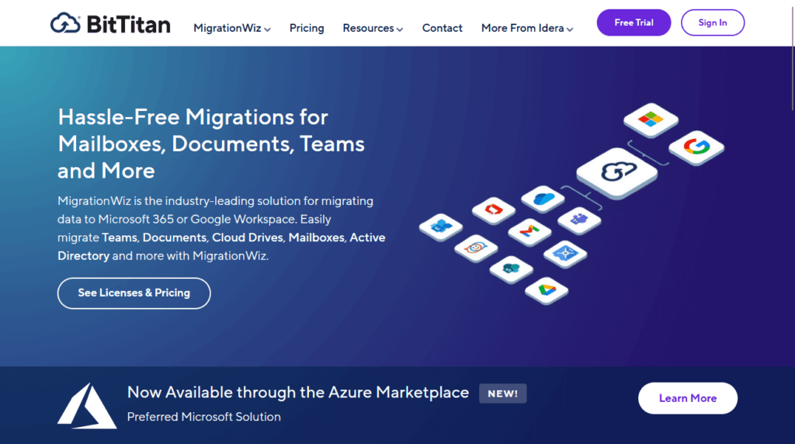The width and height of the screenshot is (795, 444).
Task: Expand the Resources dropdown menu
Action: tap(373, 29)
